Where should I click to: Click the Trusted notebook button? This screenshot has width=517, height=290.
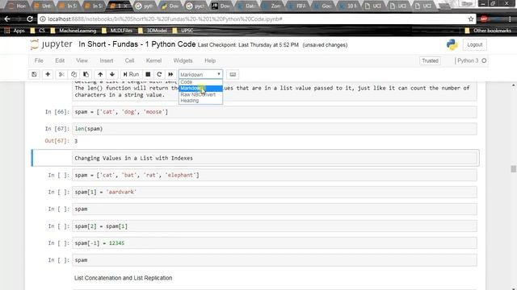(430, 61)
